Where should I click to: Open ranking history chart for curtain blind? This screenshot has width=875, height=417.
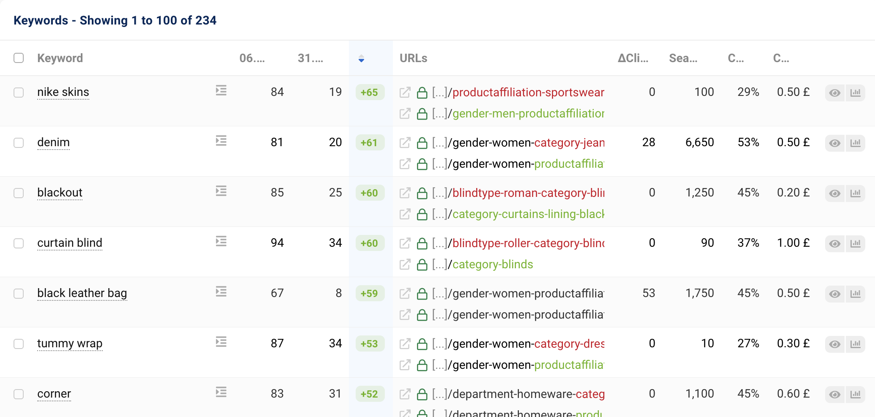coord(855,244)
